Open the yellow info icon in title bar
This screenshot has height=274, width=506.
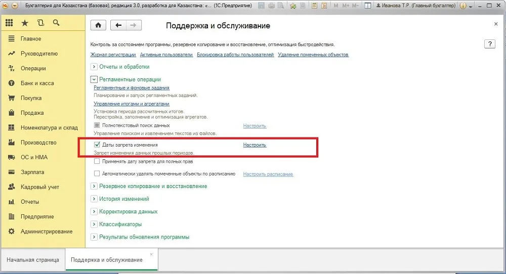pyautogui.click(x=463, y=6)
